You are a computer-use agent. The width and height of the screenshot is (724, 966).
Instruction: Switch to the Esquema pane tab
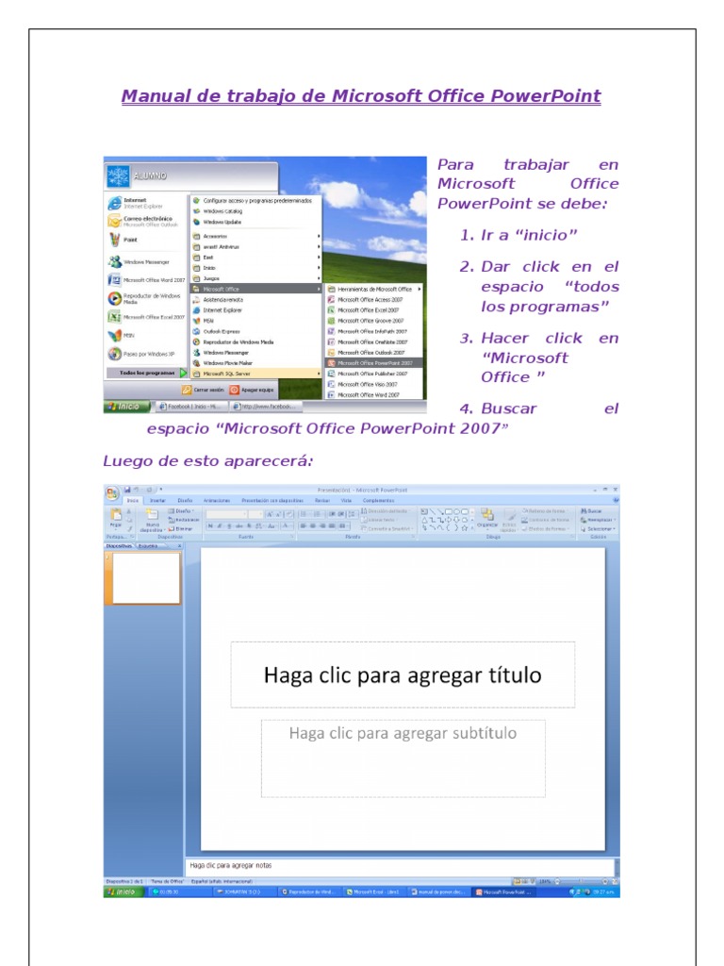(x=148, y=546)
